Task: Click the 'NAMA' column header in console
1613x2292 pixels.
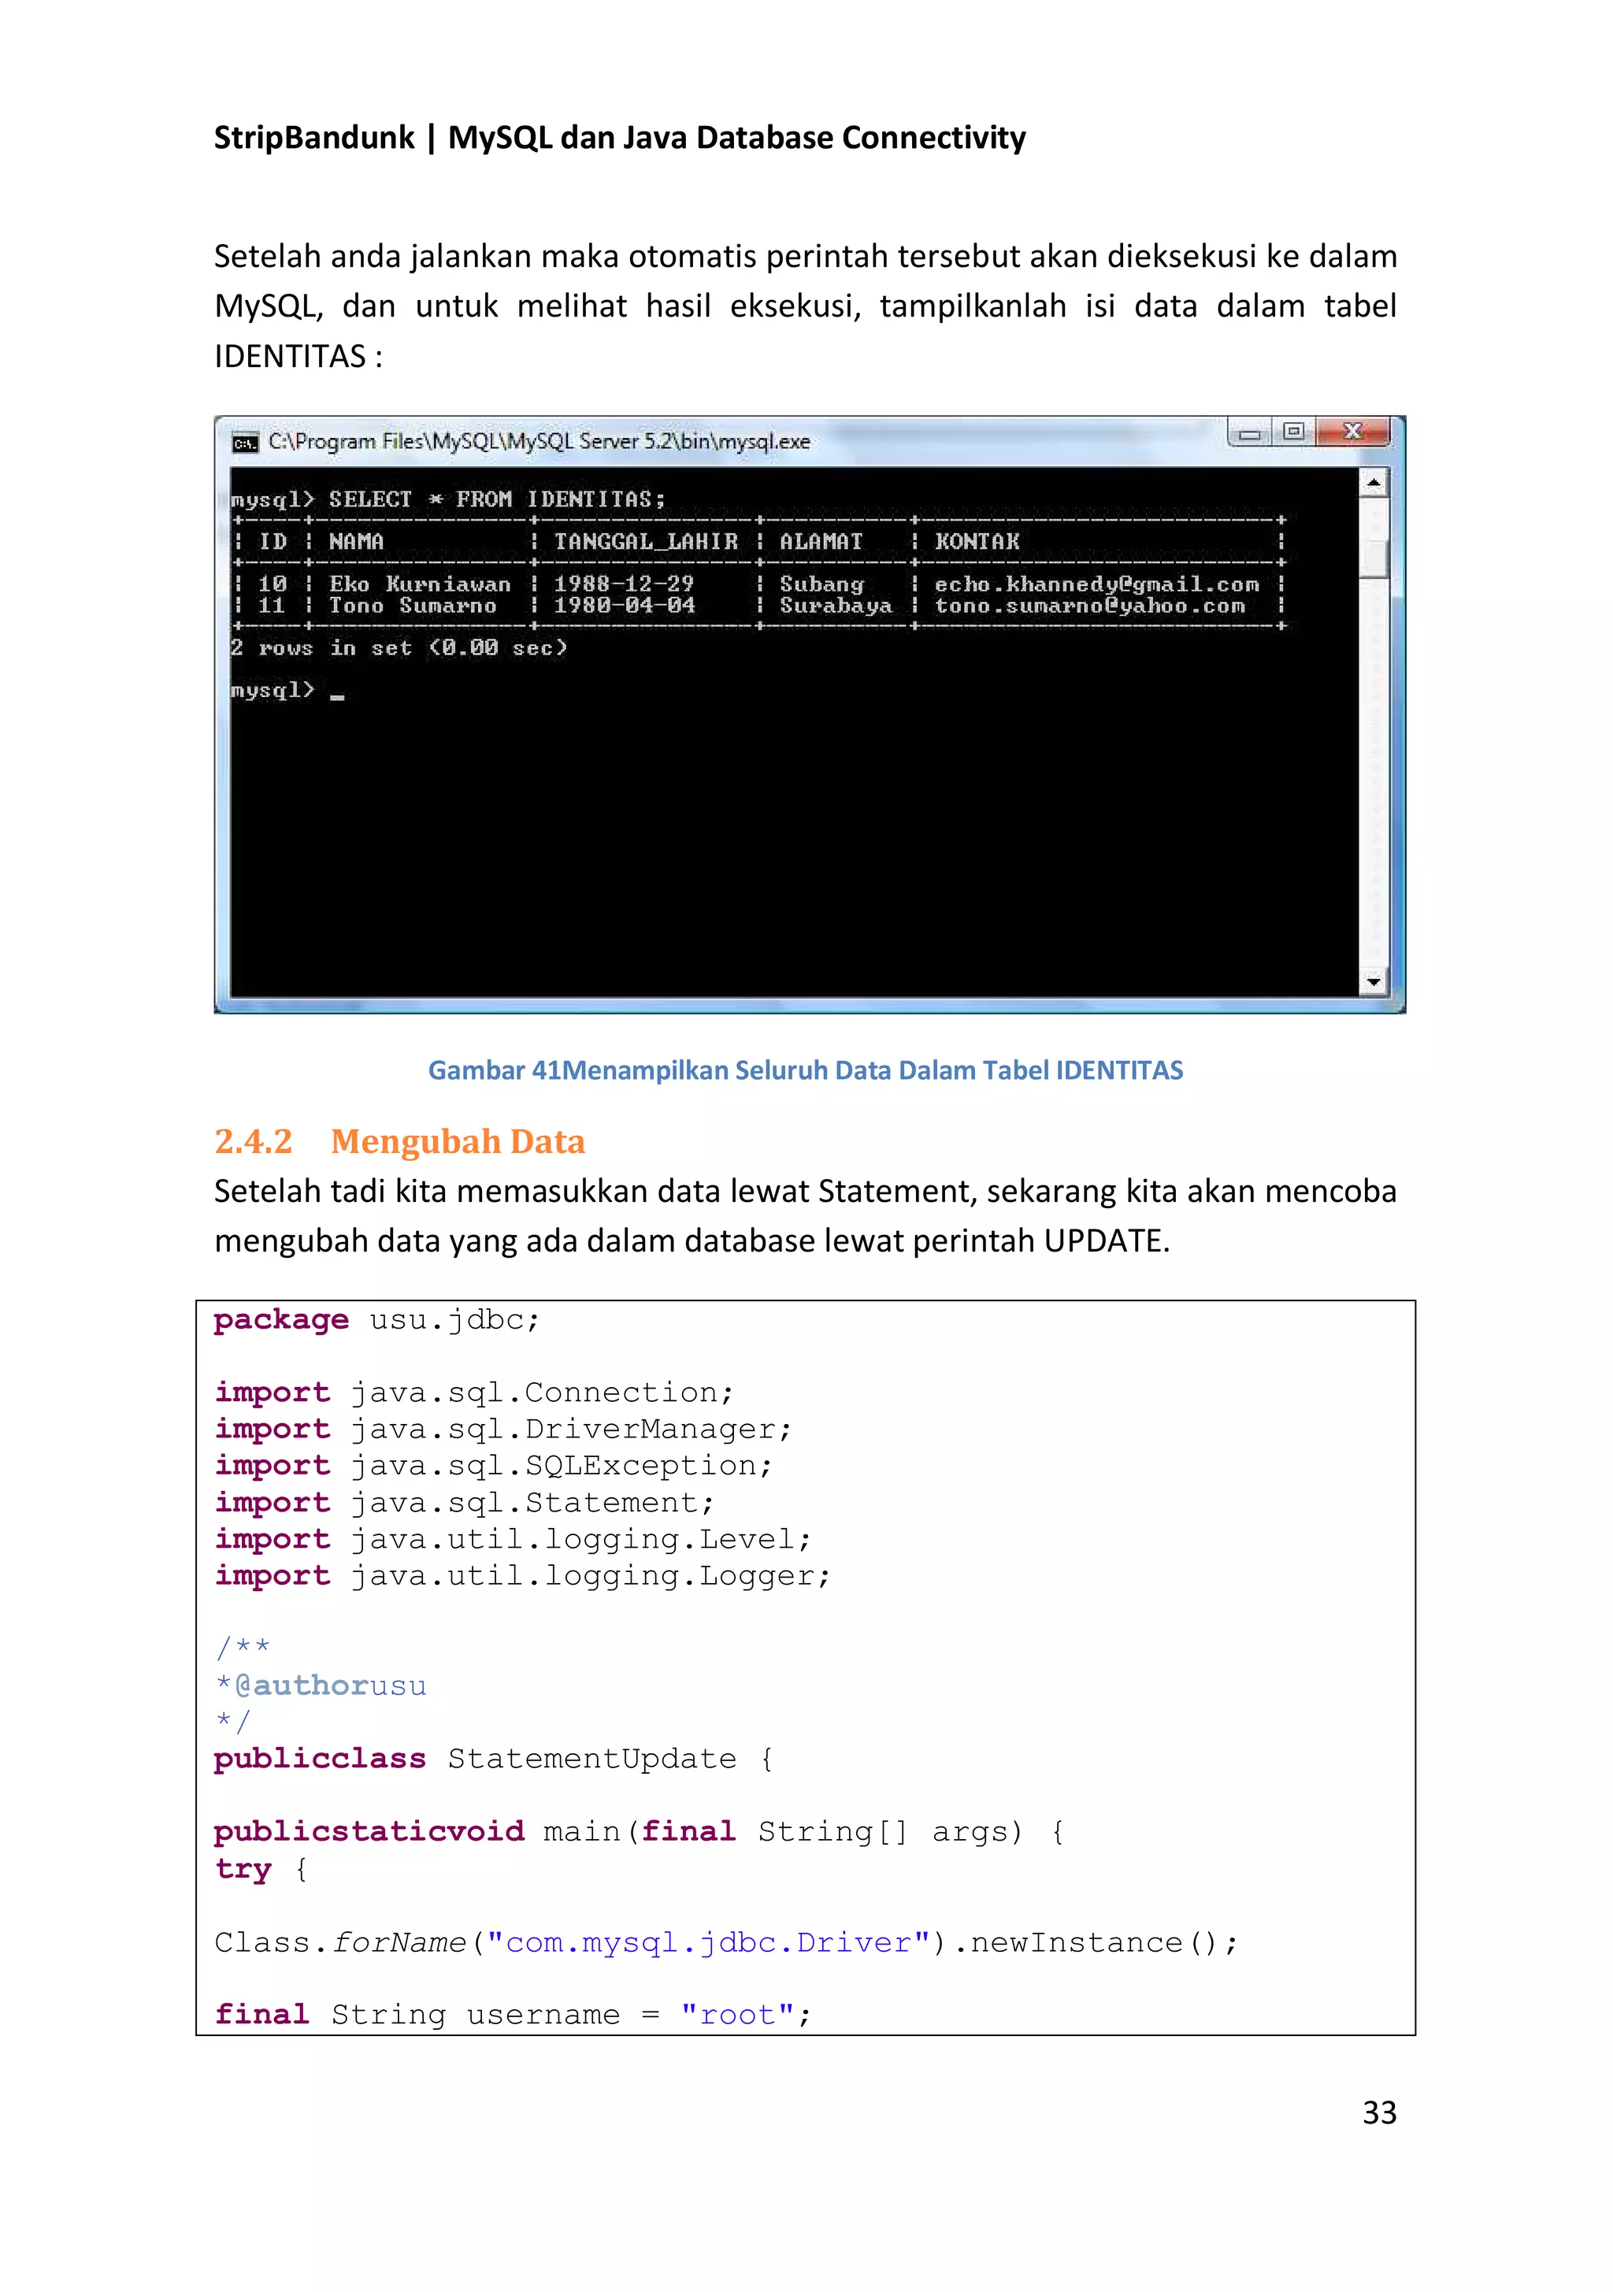Action: pyautogui.click(x=356, y=542)
